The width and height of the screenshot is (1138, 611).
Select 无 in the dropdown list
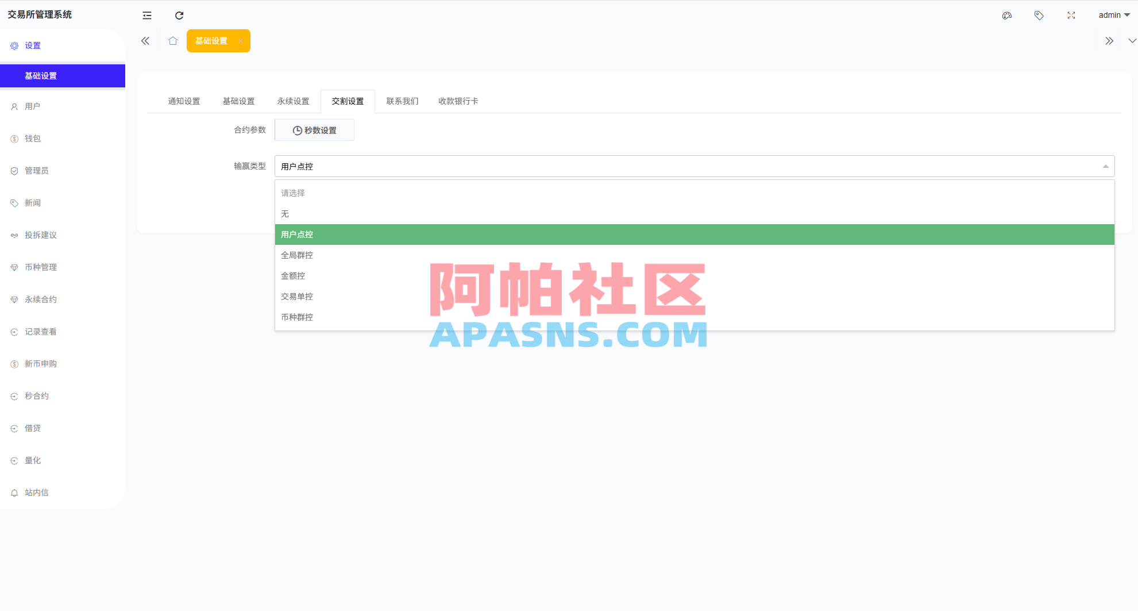[x=286, y=214]
